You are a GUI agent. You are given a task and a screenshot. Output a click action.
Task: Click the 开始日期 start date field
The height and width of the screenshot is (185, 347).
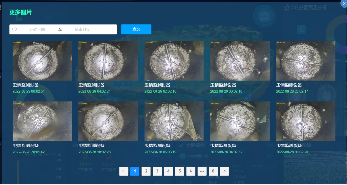click(x=37, y=29)
